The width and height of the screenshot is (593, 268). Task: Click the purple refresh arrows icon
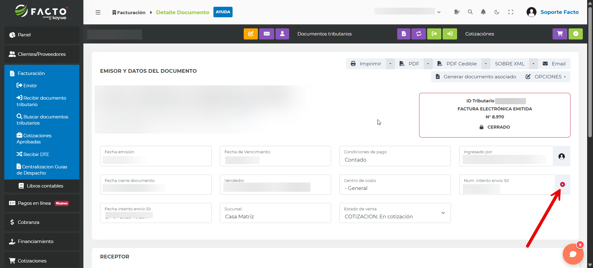coord(419,34)
